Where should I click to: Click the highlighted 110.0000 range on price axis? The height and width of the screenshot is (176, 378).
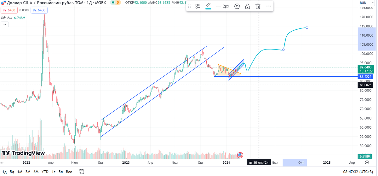point(367,39)
